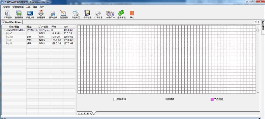Jump to first page arrow below grid

coord(79,113)
